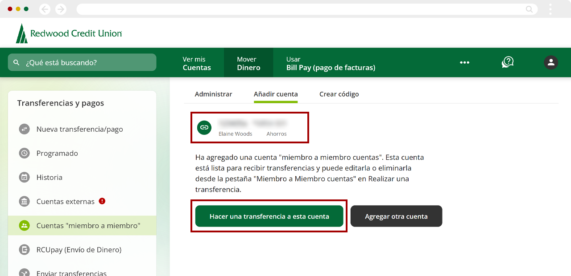Click the three-dot more options icon
Screen dimensions: 571x276
pos(464,62)
